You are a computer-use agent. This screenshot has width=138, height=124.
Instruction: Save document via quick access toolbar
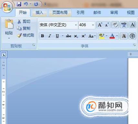19,4
